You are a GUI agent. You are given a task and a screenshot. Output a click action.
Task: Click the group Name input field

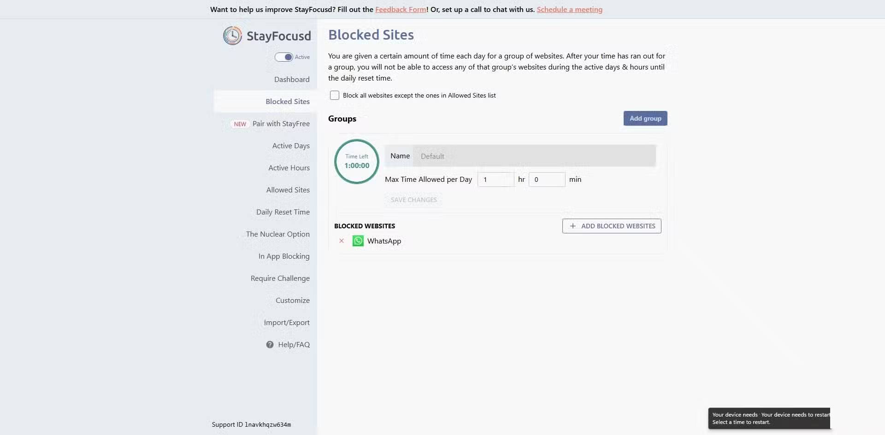click(x=535, y=156)
